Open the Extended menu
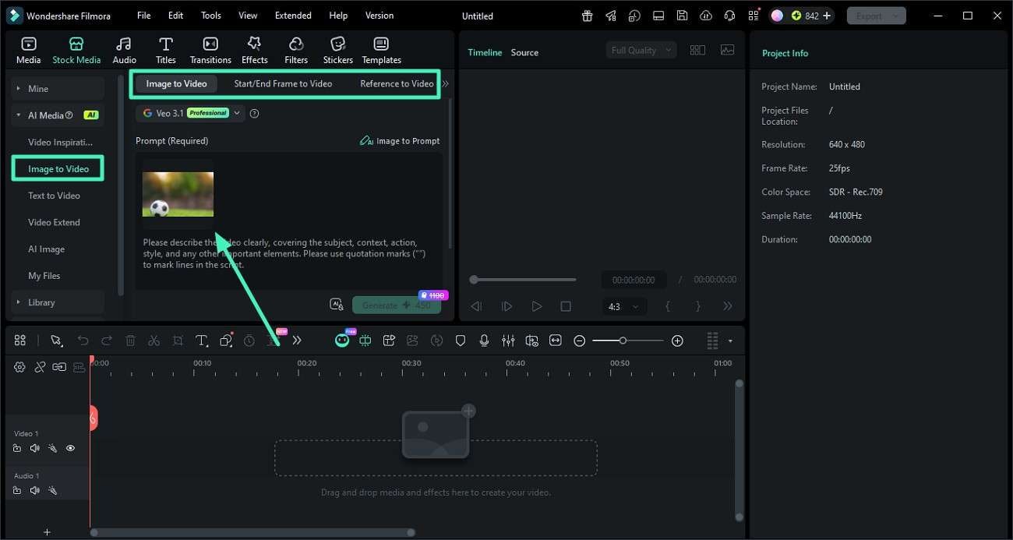Viewport: 1013px width, 540px height. click(293, 15)
